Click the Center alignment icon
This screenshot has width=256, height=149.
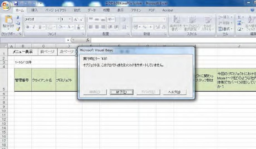97,27
